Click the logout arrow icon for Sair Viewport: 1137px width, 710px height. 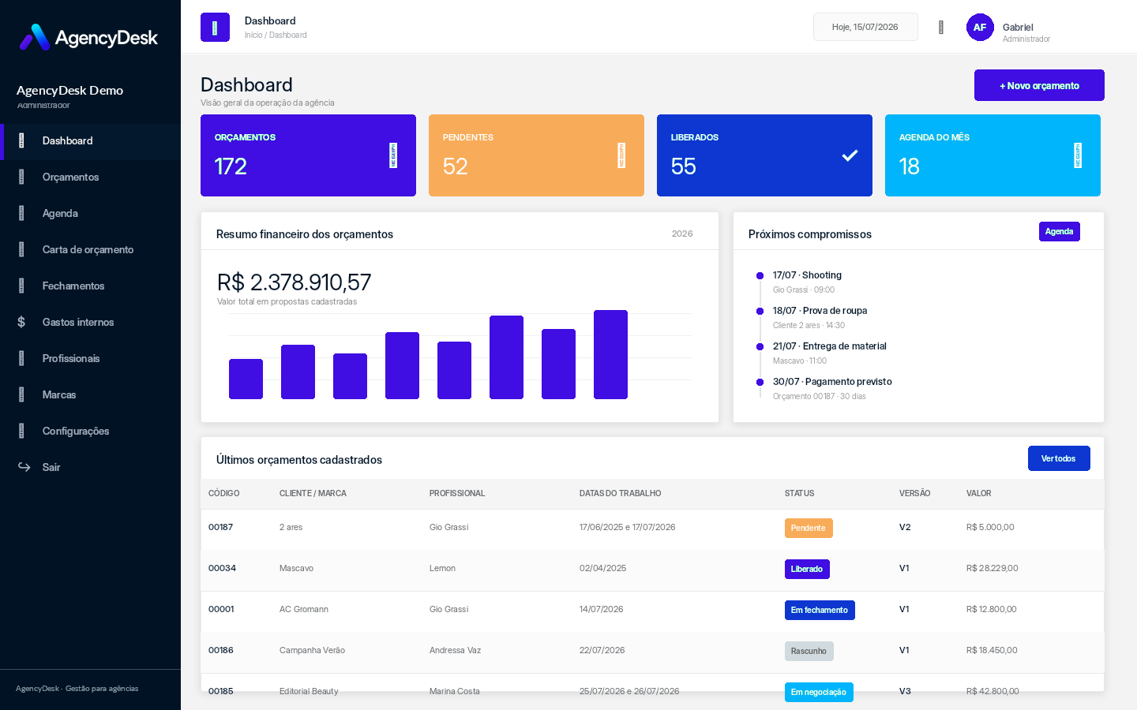click(x=24, y=467)
